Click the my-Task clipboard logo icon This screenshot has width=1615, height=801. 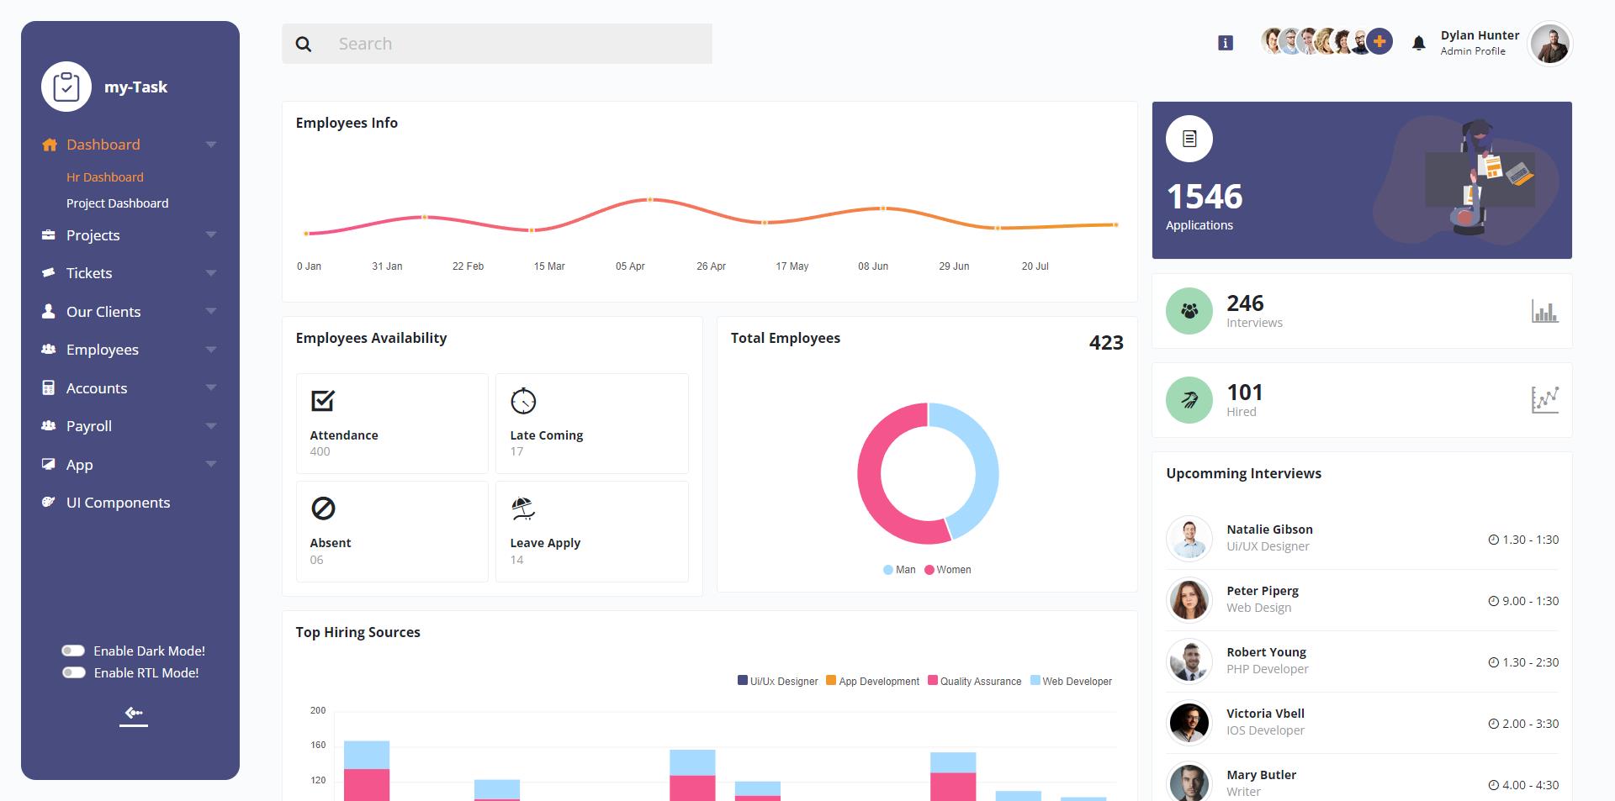click(x=66, y=87)
